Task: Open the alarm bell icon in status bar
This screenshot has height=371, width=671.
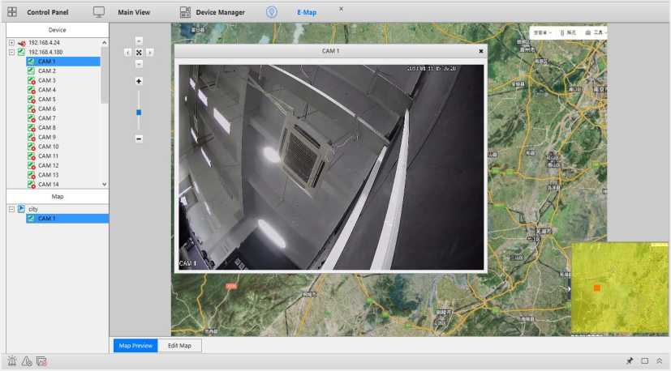Action: (12, 360)
